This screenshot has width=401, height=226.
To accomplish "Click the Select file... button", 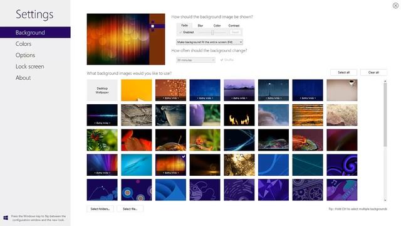I will click(x=130, y=209).
